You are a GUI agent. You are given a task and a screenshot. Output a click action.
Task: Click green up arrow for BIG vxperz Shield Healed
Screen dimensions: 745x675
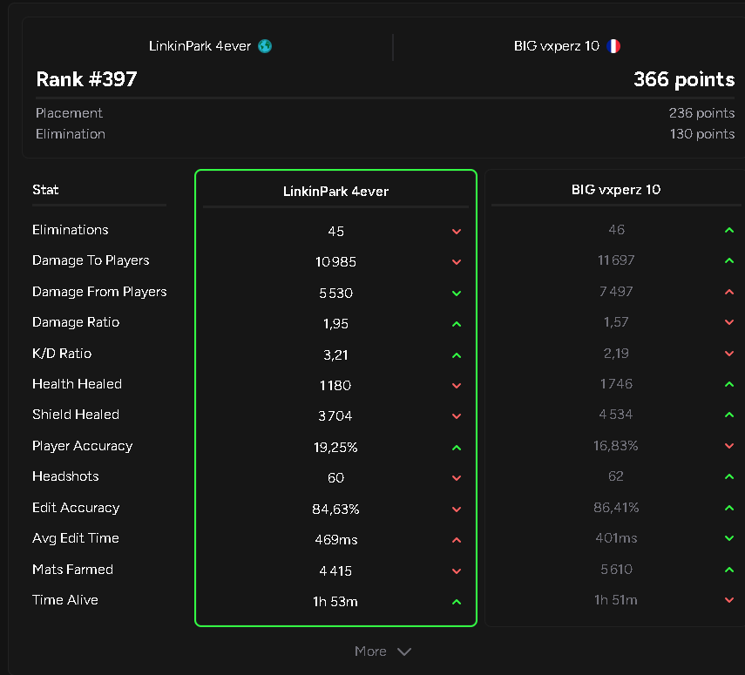(729, 415)
